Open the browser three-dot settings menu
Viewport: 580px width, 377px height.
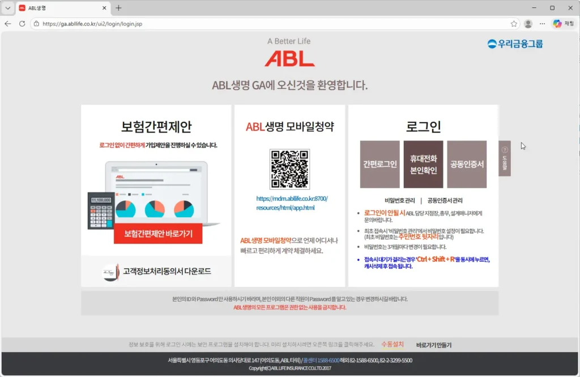[542, 24]
